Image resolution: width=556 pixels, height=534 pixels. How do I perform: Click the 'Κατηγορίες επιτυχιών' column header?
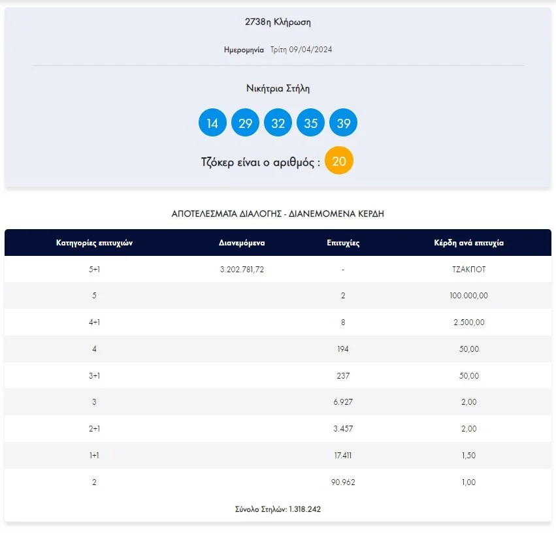tap(94, 243)
